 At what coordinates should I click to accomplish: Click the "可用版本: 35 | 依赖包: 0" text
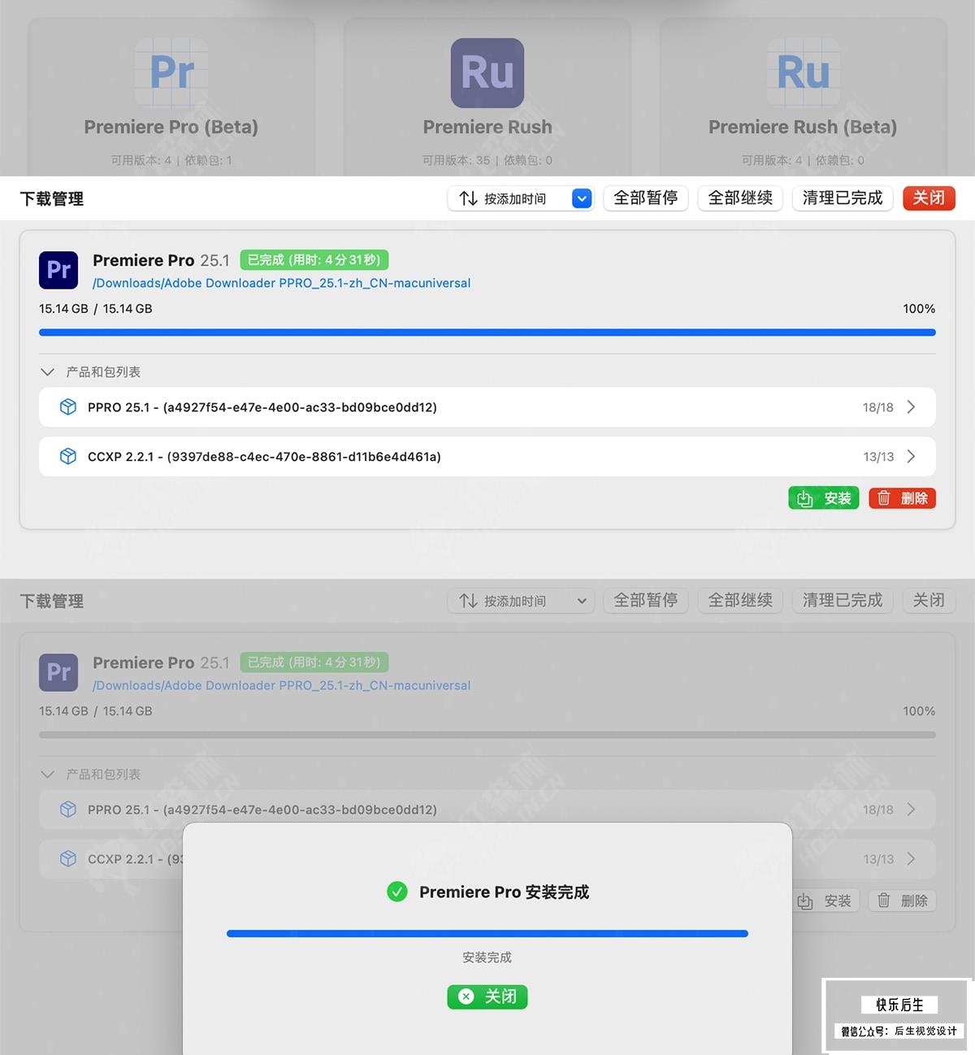pos(487,160)
